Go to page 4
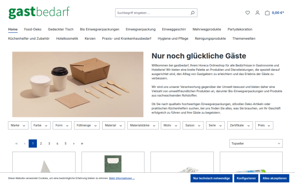Screen dimensions: 295x184 [58, 143]
